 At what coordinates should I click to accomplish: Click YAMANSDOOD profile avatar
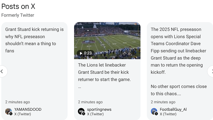(x=9, y=111)
